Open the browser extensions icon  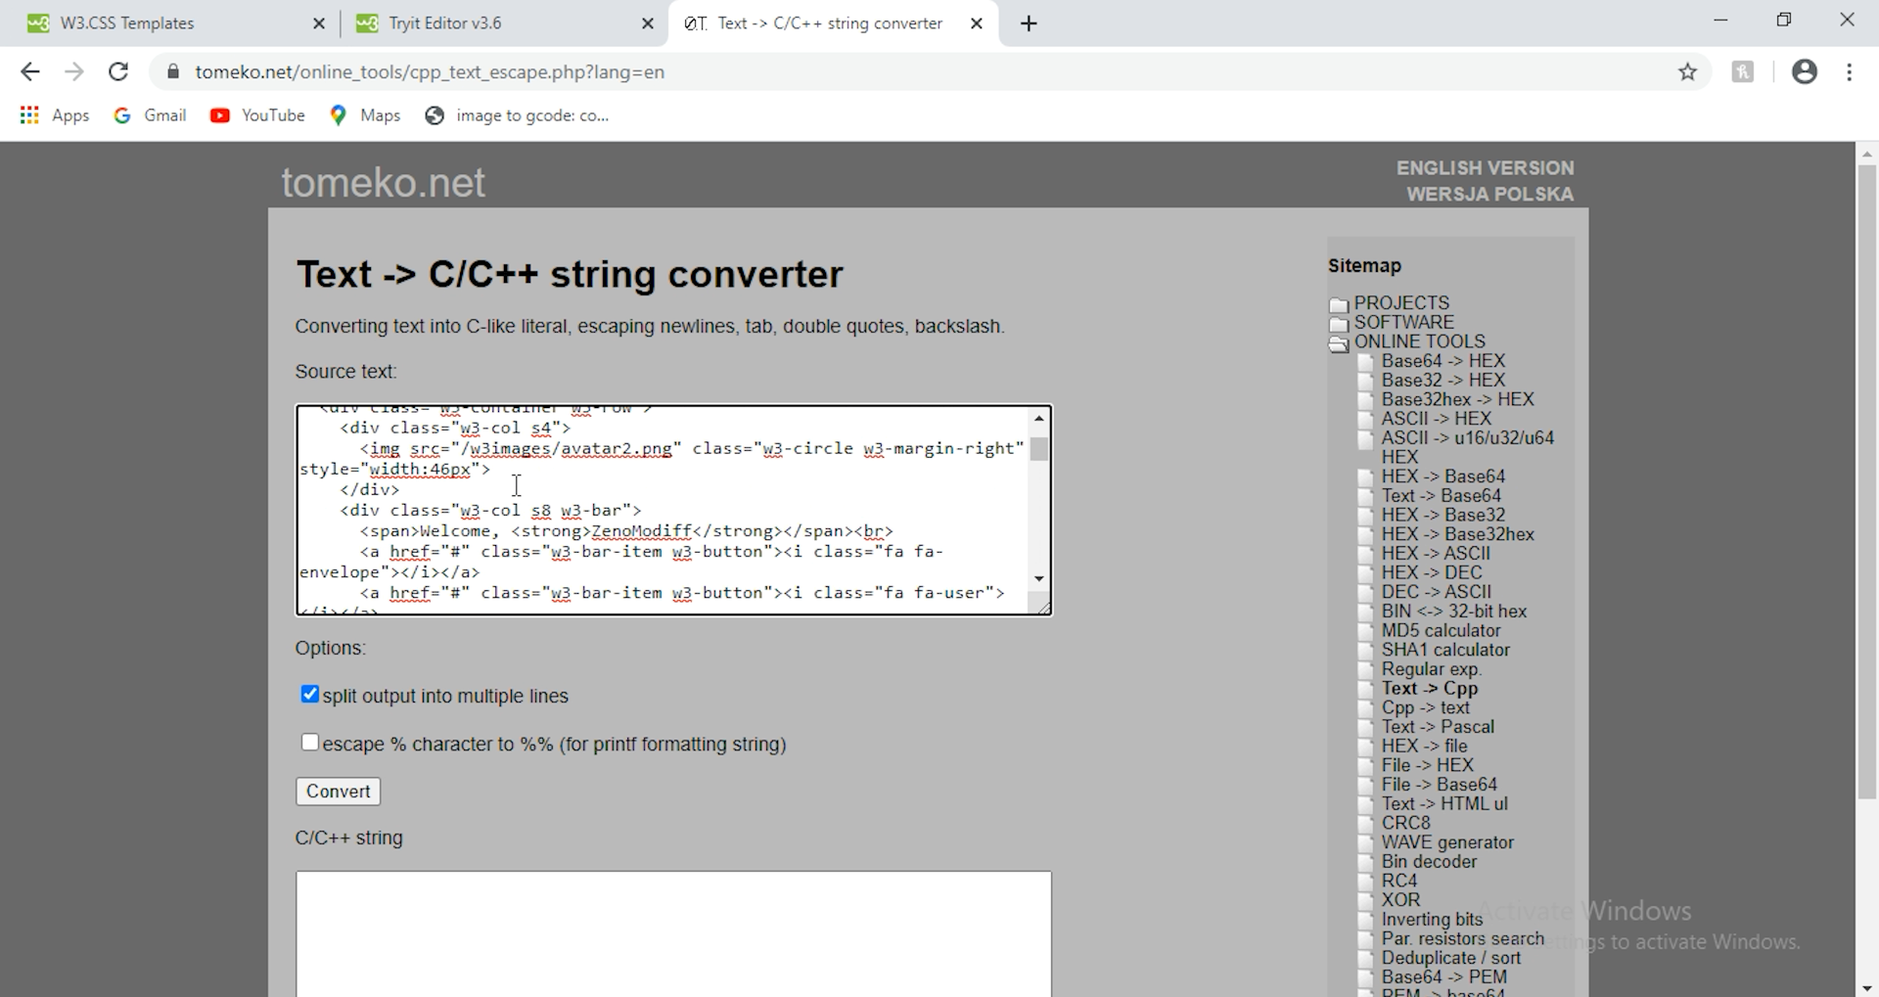1743,71
